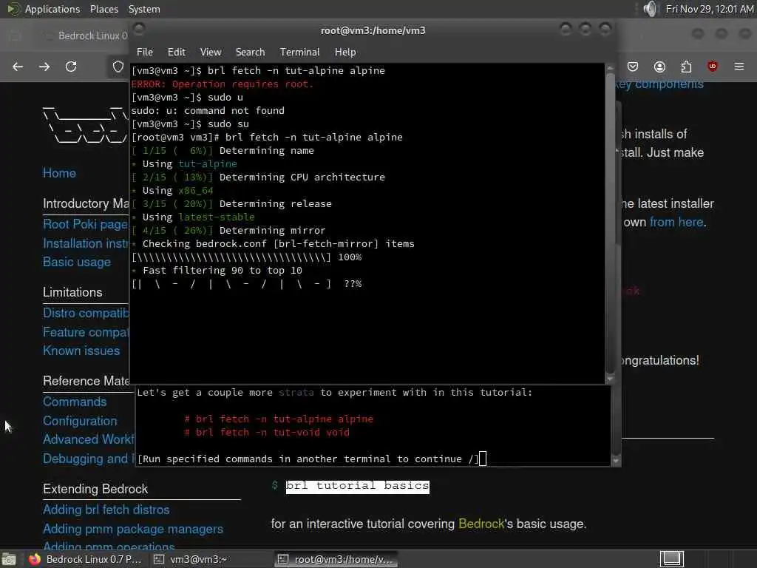
Task: Open the Configuration reference link
Action: click(80, 421)
